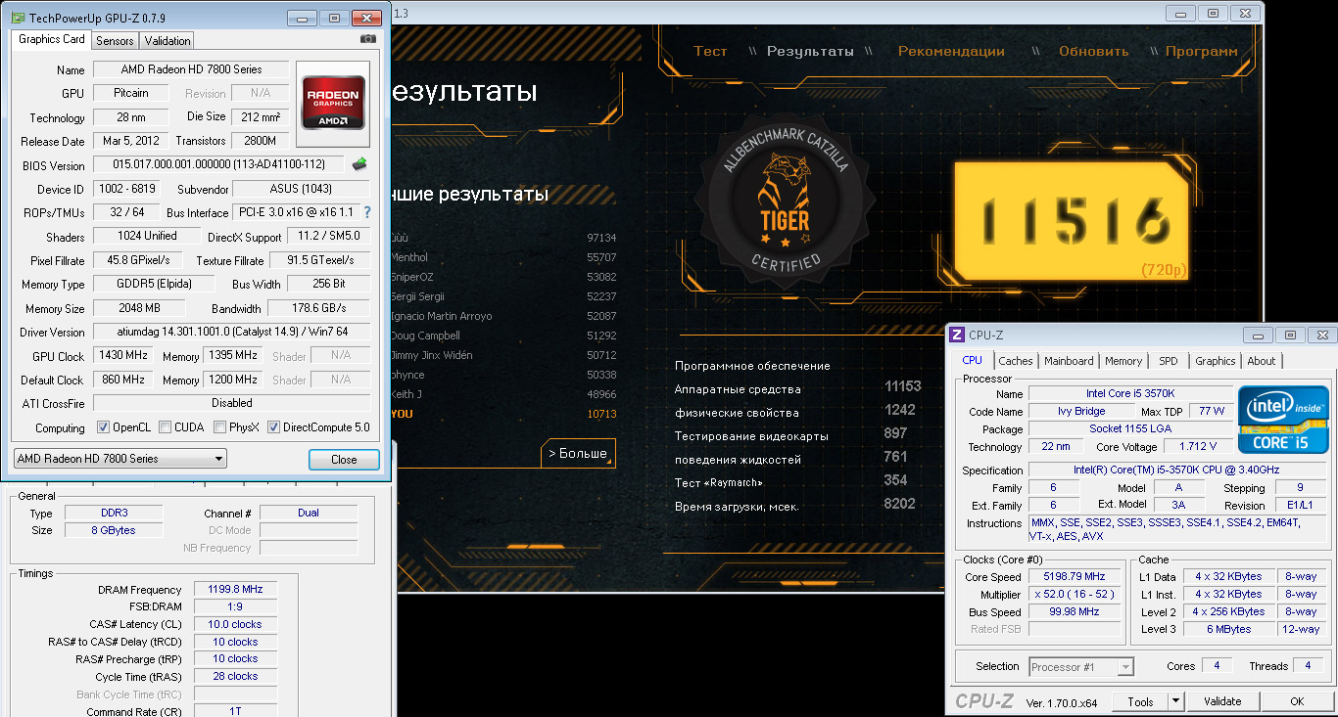Click the BIOS save chip icon in GPU-Z
Image resolution: width=1338 pixels, height=717 pixels.
(x=359, y=164)
